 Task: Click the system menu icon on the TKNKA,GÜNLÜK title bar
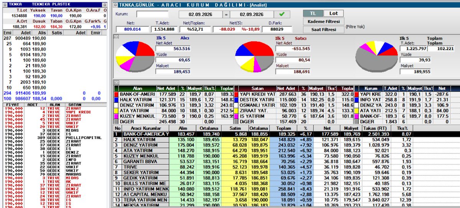click(x=115, y=5)
